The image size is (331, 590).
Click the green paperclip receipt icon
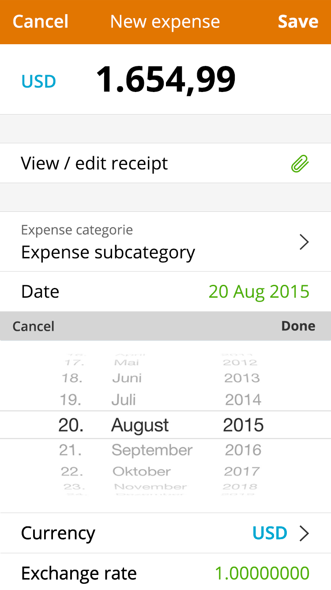pos(300,164)
